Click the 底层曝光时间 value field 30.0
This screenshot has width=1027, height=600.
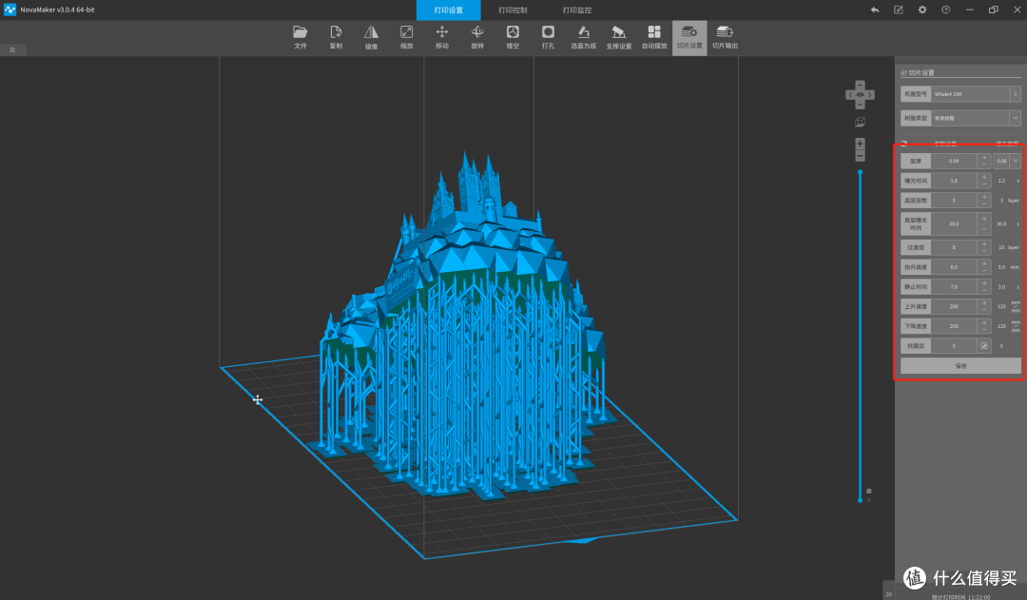click(954, 224)
